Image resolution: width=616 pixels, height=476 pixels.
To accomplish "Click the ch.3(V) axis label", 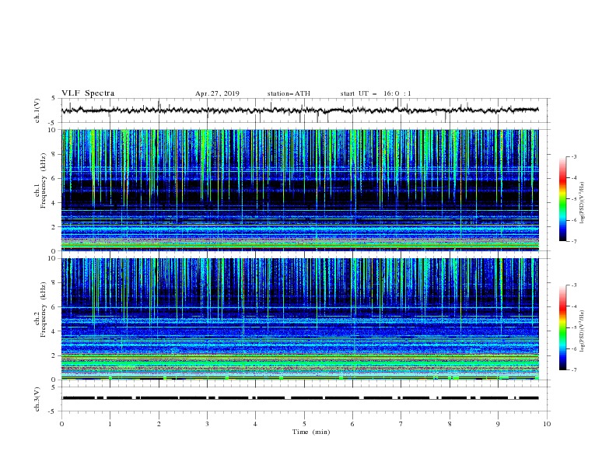I will pyautogui.click(x=37, y=399).
